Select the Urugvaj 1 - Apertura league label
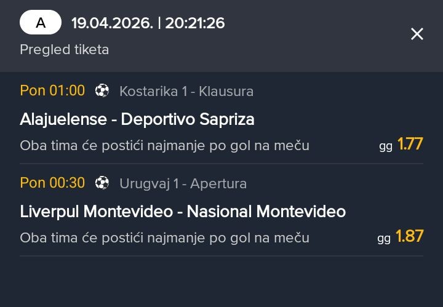Viewport: 443px width, 307px height. pyautogui.click(x=183, y=183)
